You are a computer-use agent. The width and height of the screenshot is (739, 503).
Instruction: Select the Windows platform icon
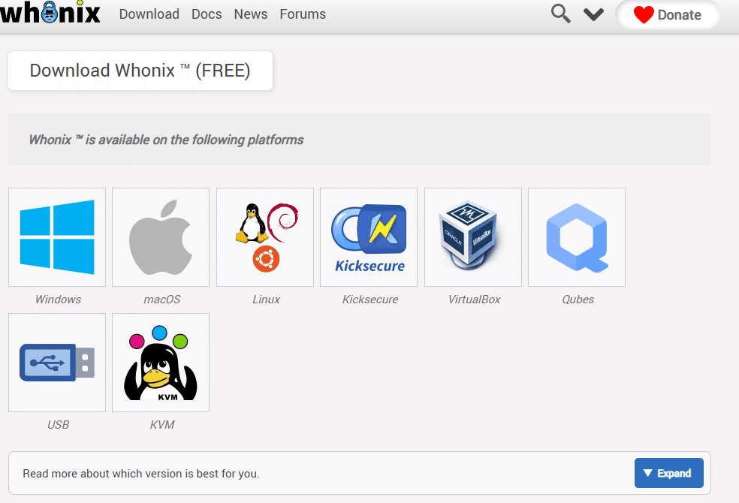click(x=57, y=237)
